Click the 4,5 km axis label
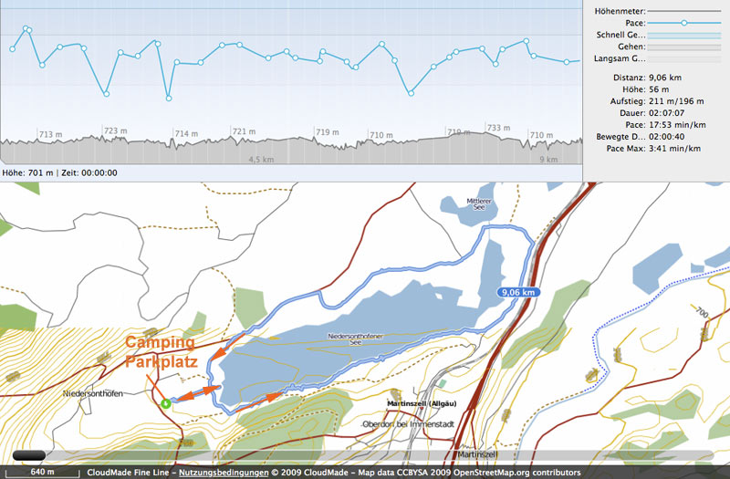This screenshot has width=730, height=479. (x=261, y=160)
